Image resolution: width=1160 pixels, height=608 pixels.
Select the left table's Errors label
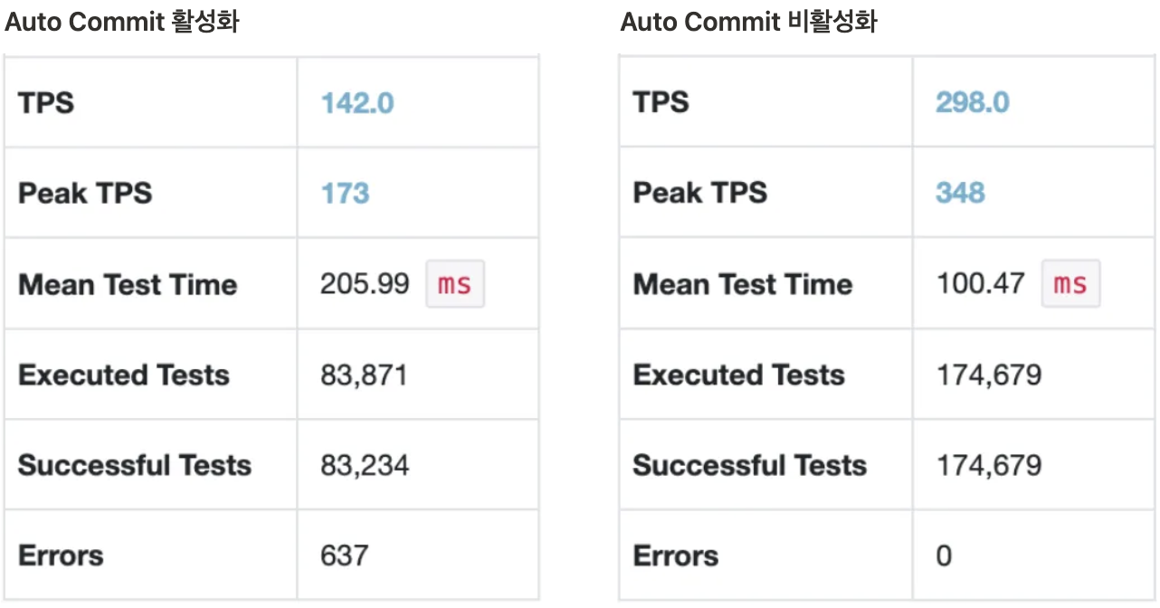61,556
